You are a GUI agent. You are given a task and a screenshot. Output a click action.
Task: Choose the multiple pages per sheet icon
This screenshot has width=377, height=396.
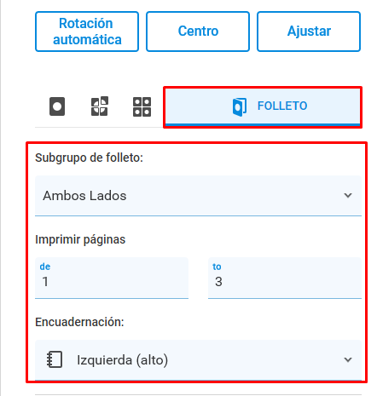(142, 106)
